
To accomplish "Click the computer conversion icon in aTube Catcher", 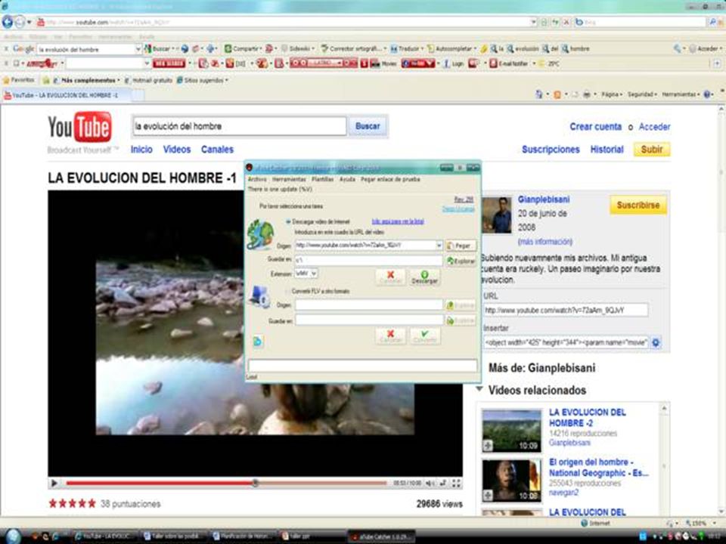I will 259,296.
